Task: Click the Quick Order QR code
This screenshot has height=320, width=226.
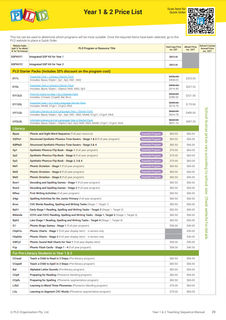Action: coord(201,21)
